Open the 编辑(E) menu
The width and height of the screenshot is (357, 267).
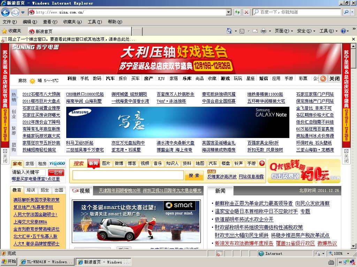point(30,22)
